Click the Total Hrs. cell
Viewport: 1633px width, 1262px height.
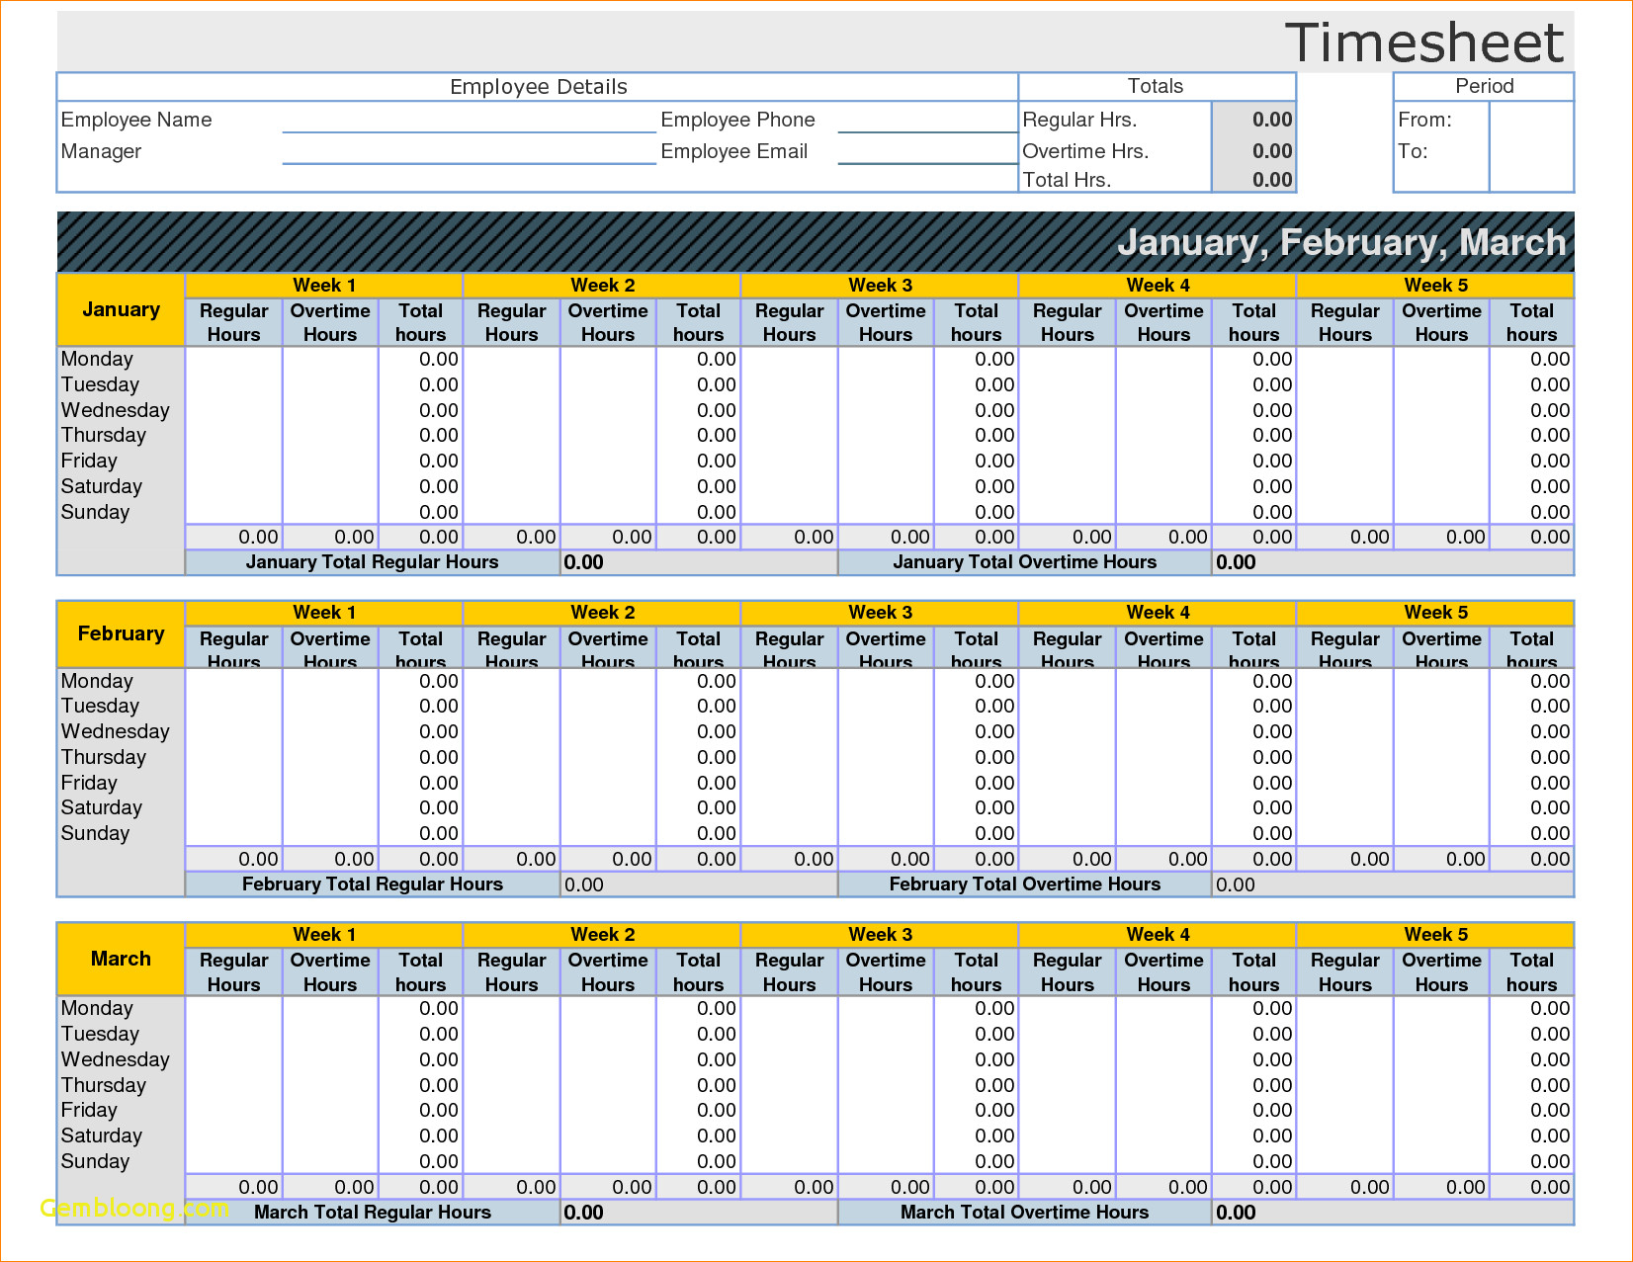pyautogui.click(x=1253, y=179)
